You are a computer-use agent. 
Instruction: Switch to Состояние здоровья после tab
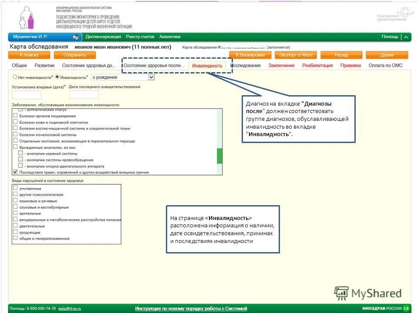point(154,66)
